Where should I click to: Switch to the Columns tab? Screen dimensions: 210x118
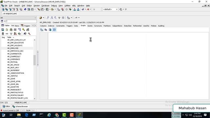click(x=43, y=26)
